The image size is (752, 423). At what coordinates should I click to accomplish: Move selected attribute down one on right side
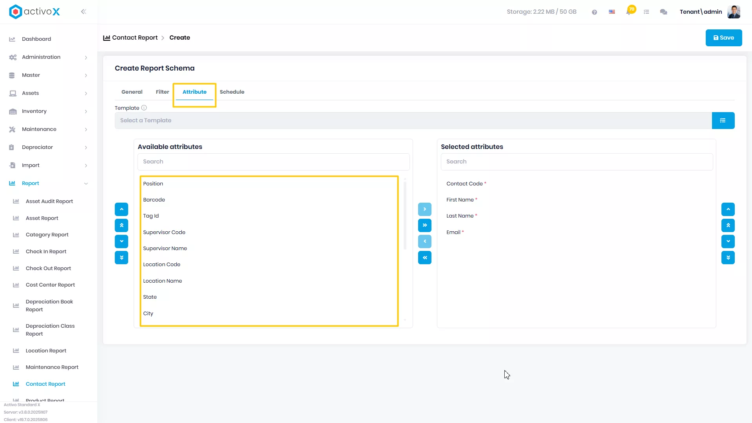(x=728, y=241)
